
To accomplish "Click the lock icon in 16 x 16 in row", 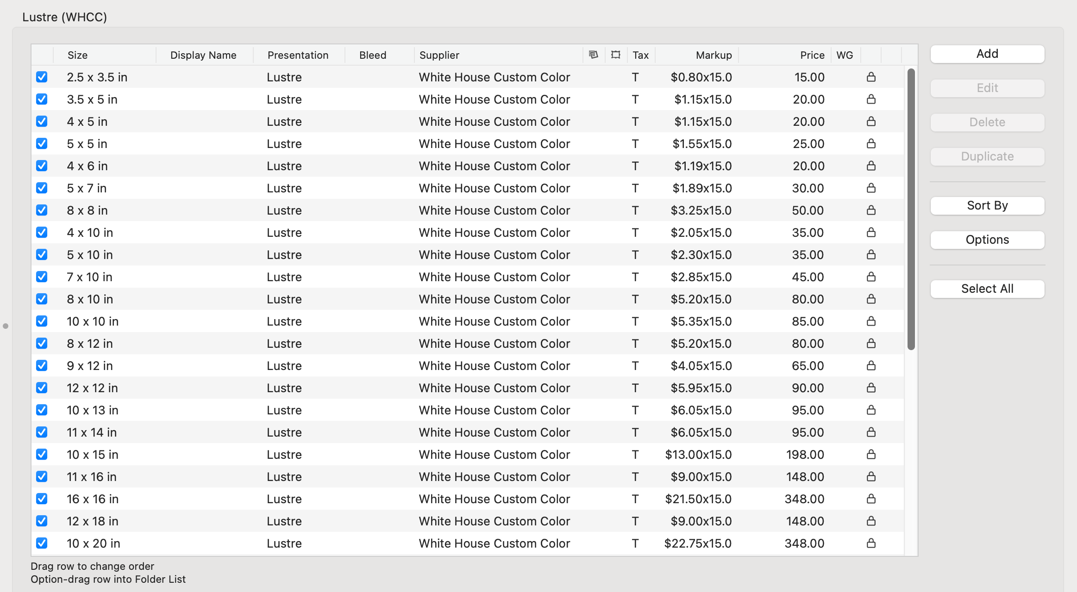I will [x=871, y=499].
